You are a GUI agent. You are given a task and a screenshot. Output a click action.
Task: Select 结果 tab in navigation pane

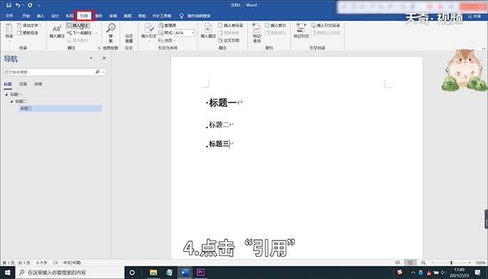(38, 84)
